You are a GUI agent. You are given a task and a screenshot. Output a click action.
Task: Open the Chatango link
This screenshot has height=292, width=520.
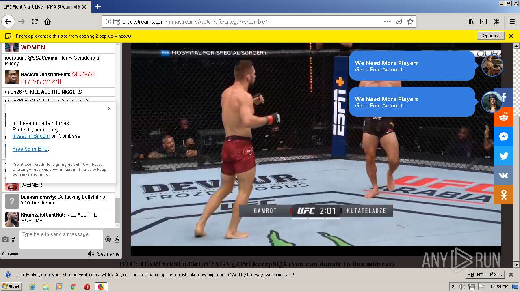(10, 254)
